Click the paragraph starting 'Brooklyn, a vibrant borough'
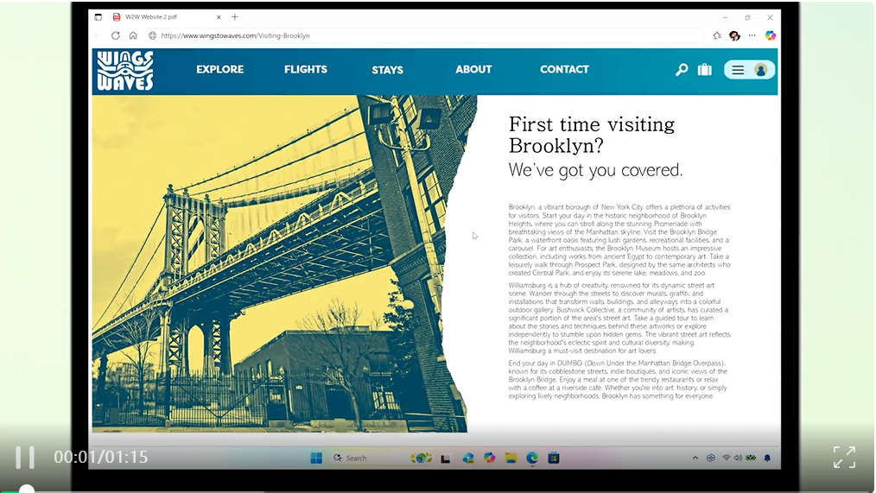The width and height of the screenshot is (876, 493). click(619, 239)
